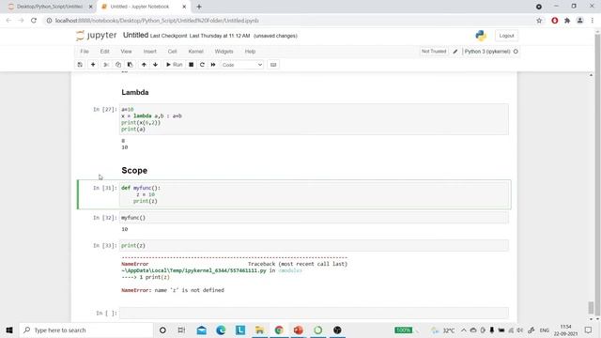Open the Cell menu
Screen dimensions: 601x338
[x=172, y=52]
